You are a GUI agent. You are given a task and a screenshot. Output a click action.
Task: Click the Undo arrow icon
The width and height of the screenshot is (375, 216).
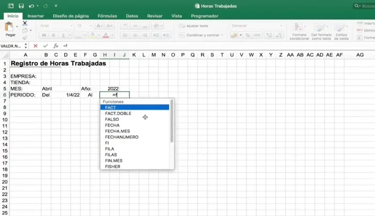pos(32,6)
